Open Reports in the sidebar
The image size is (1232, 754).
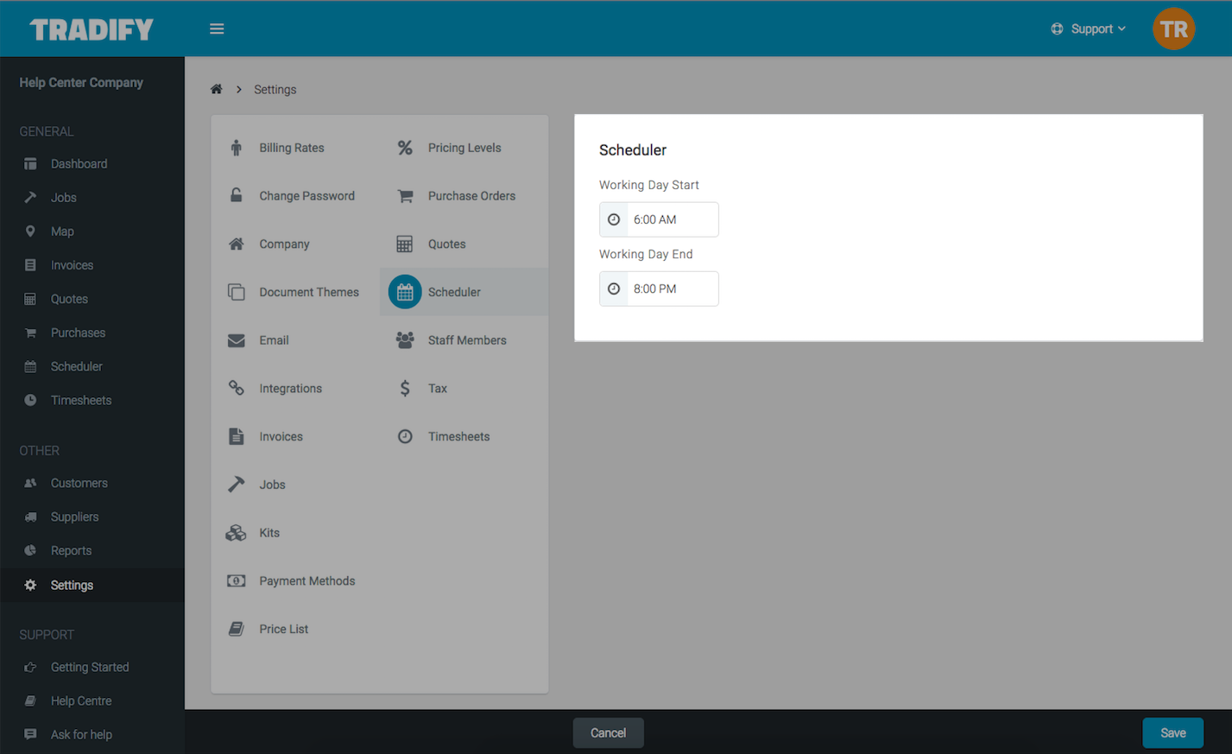[92, 550]
